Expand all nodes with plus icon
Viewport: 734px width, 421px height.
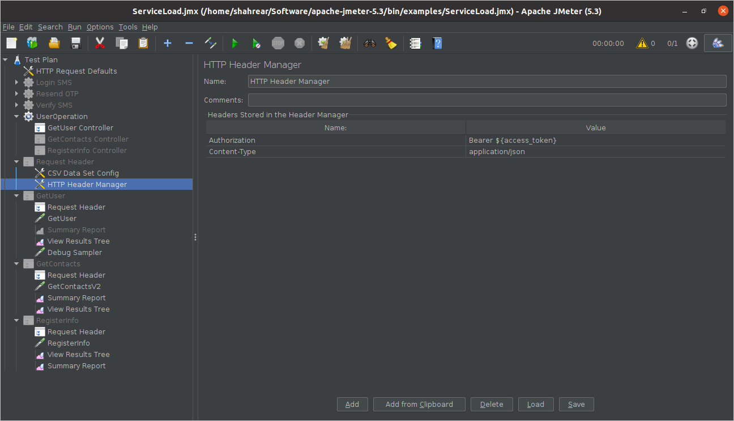coord(168,43)
